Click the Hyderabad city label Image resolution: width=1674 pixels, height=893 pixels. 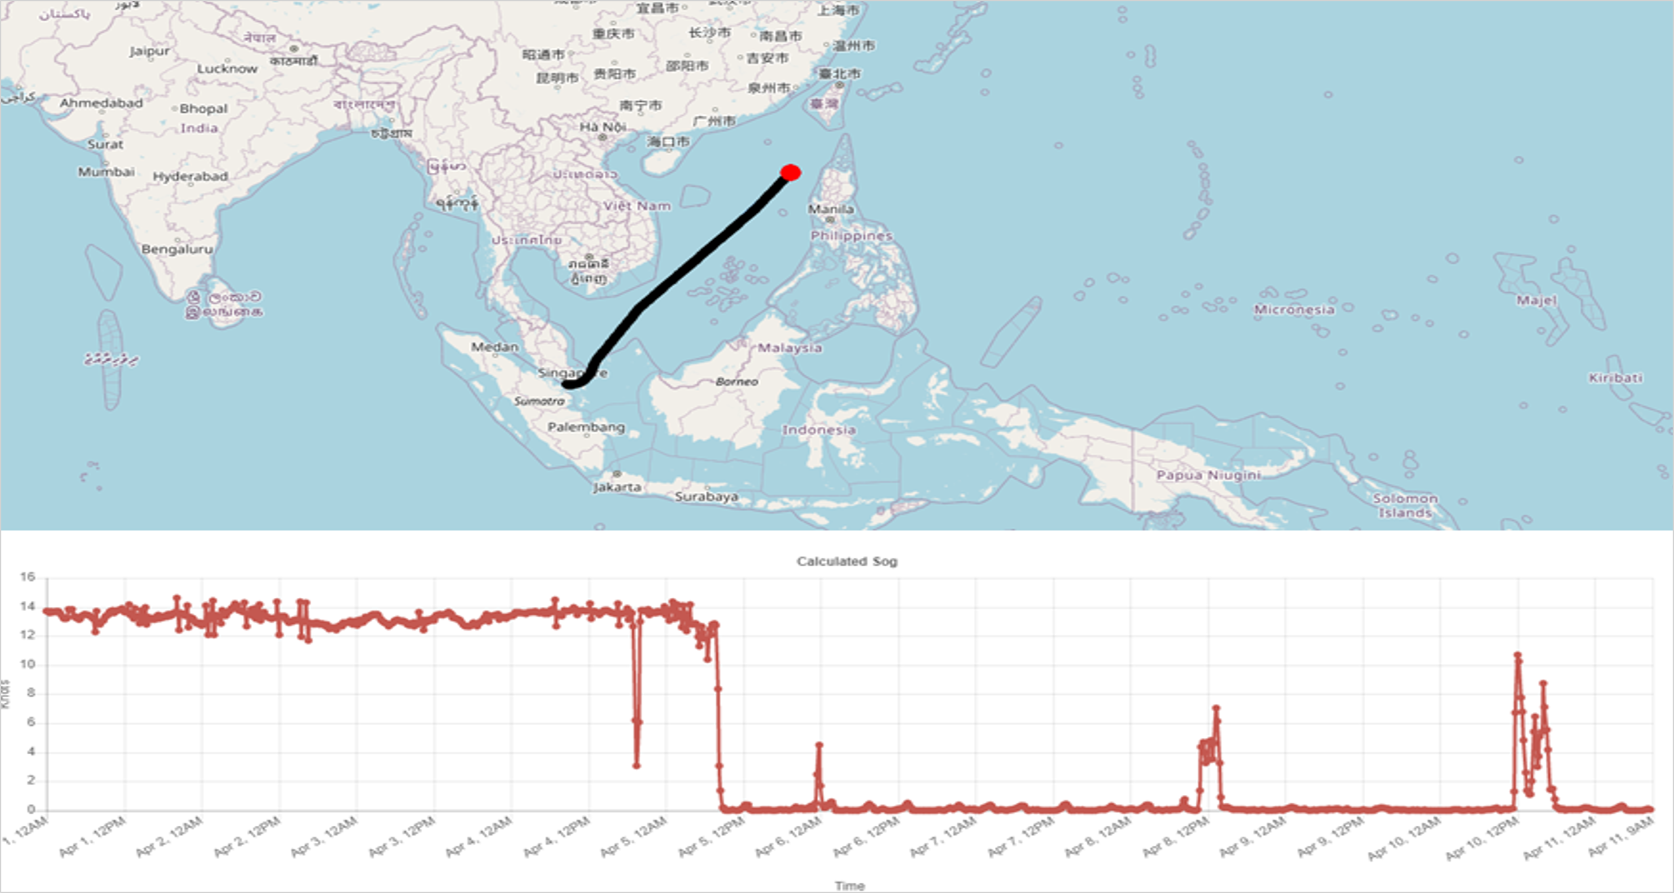tap(190, 176)
